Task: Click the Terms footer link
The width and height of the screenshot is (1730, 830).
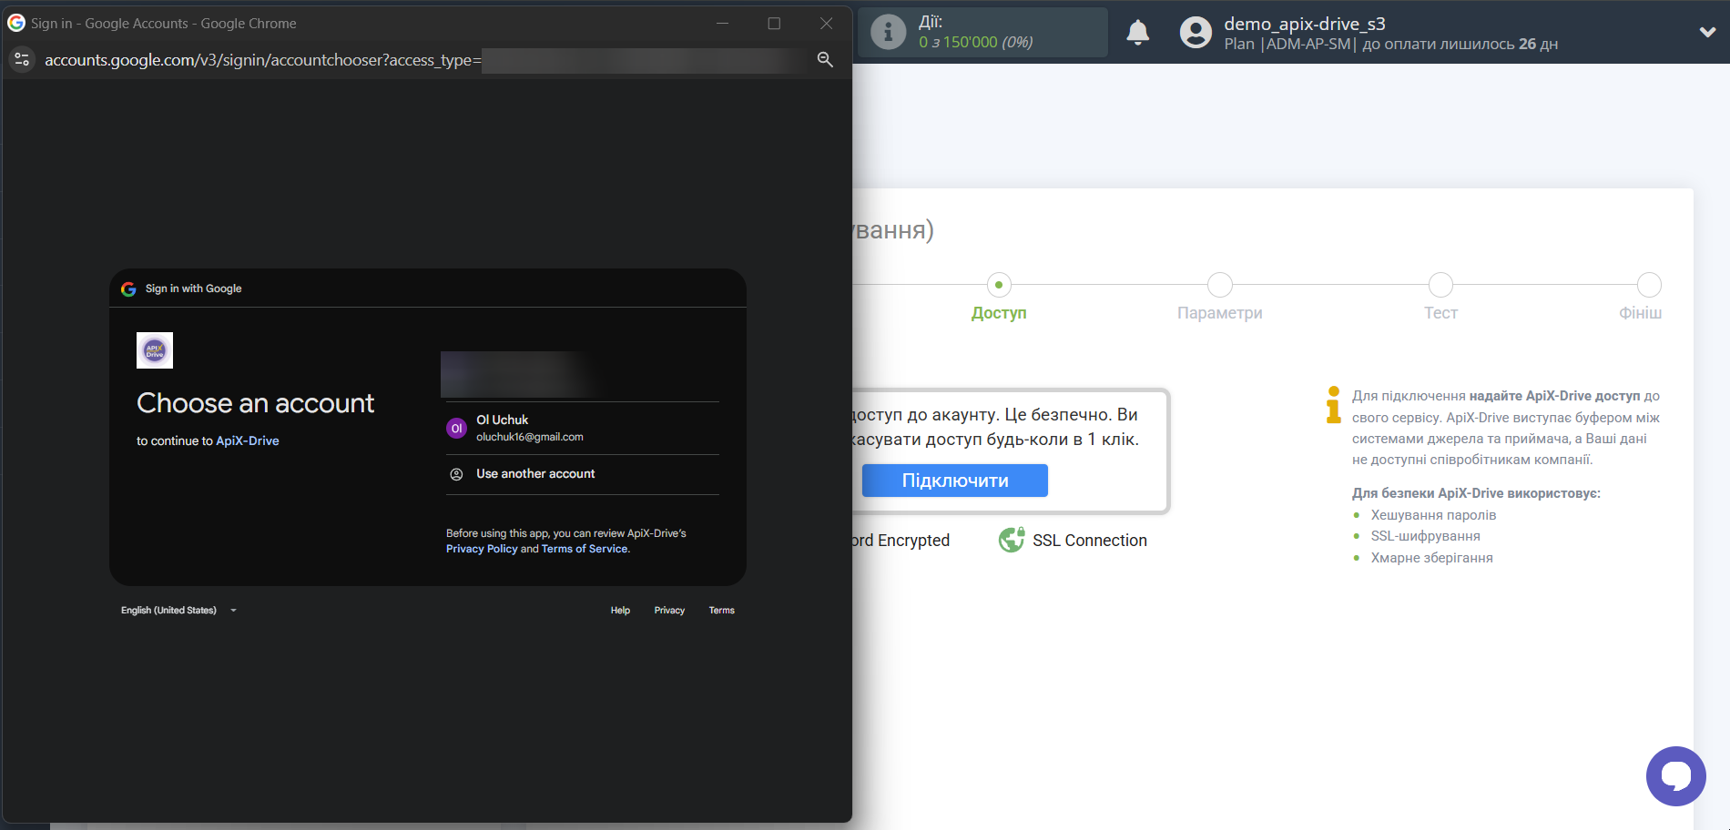Action: coord(722,611)
